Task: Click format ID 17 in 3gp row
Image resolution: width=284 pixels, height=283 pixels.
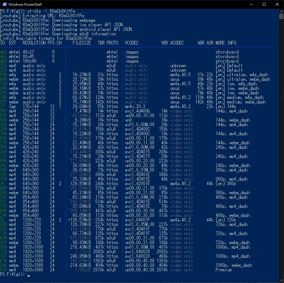Action: click(2, 106)
